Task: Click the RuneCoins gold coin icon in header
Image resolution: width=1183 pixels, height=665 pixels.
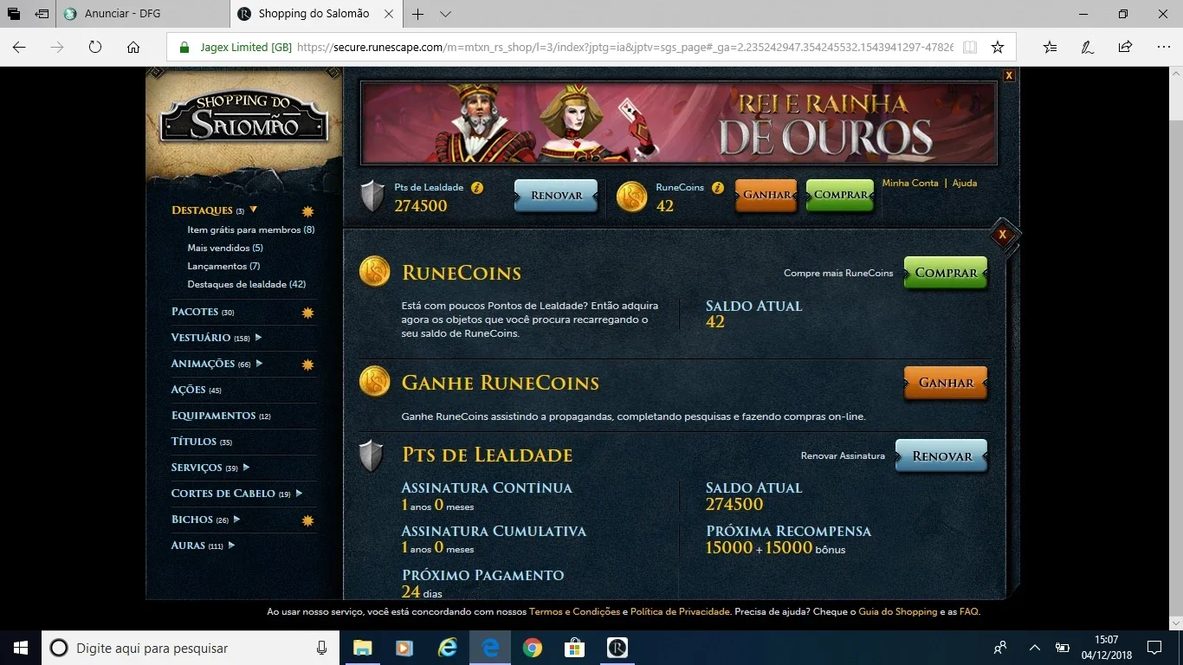Action: click(x=632, y=197)
